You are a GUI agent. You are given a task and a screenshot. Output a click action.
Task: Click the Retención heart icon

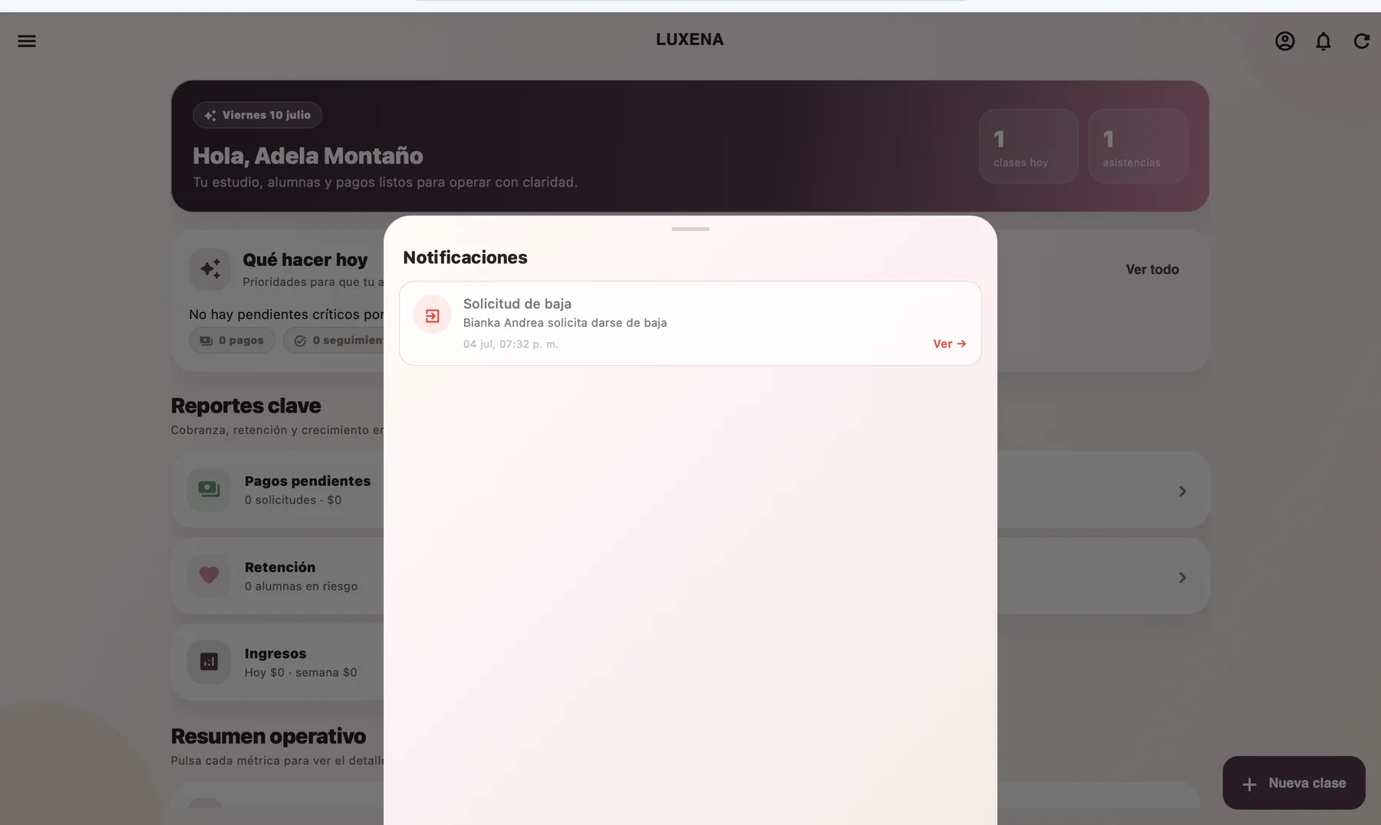point(209,575)
